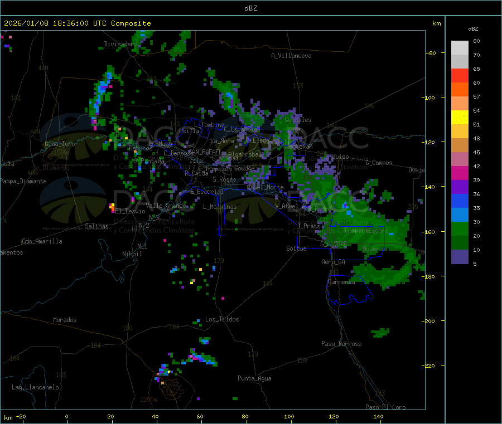Viewport: 502px width, 424px height.
Task: Click the purple 36-39 dBZ legend swatch
Action: (460, 187)
